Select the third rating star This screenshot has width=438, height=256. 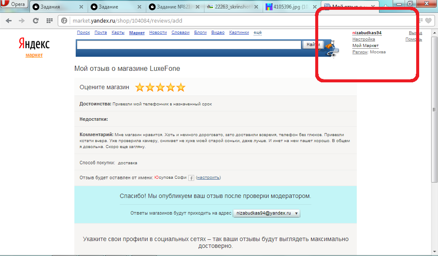coord(160,87)
